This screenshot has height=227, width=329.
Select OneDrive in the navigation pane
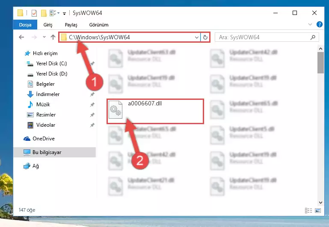[x=44, y=139]
